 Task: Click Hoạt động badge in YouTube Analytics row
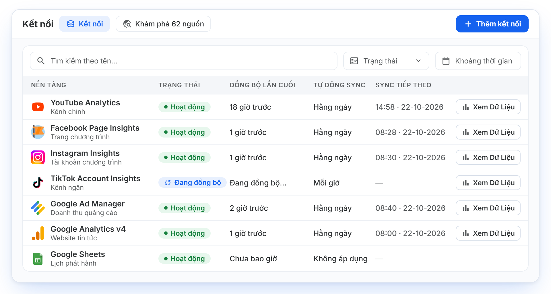pyautogui.click(x=185, y=107)
